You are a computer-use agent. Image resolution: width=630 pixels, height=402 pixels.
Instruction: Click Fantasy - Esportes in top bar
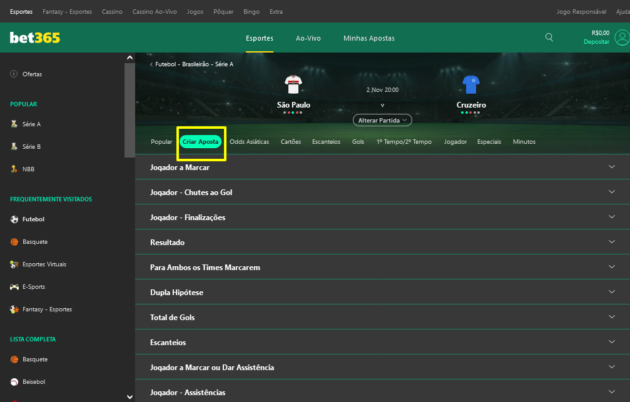67,12
